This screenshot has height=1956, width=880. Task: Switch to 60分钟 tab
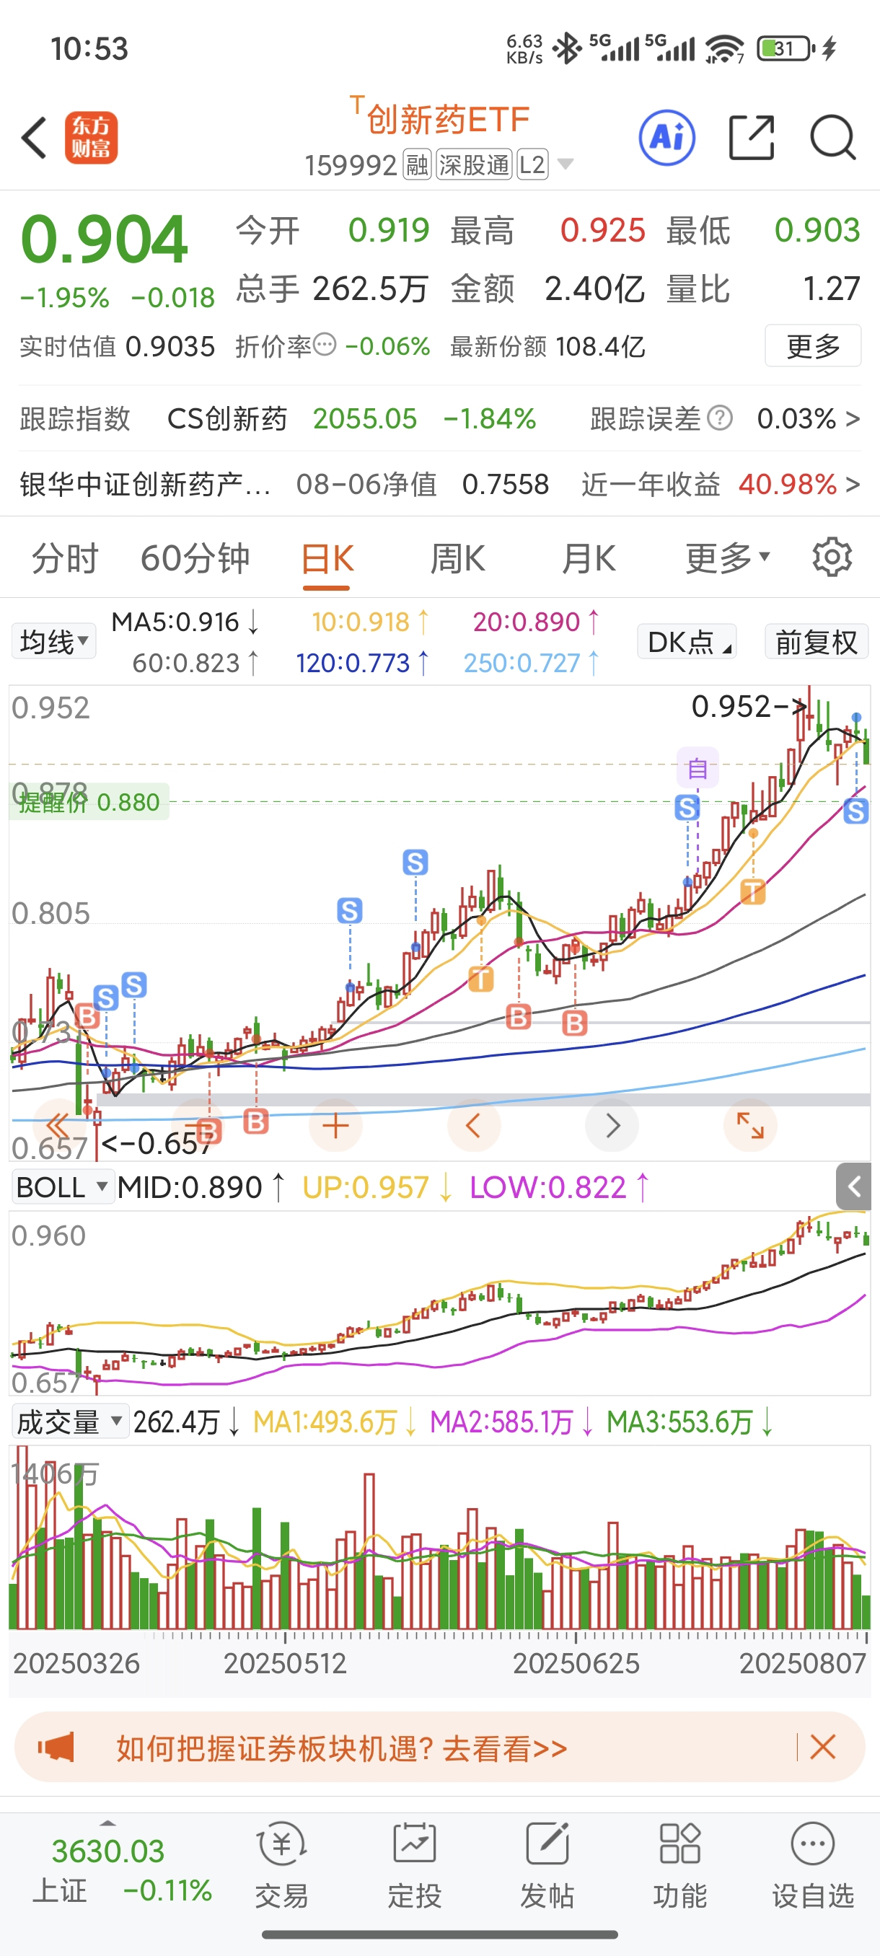[x=195, y=558]
